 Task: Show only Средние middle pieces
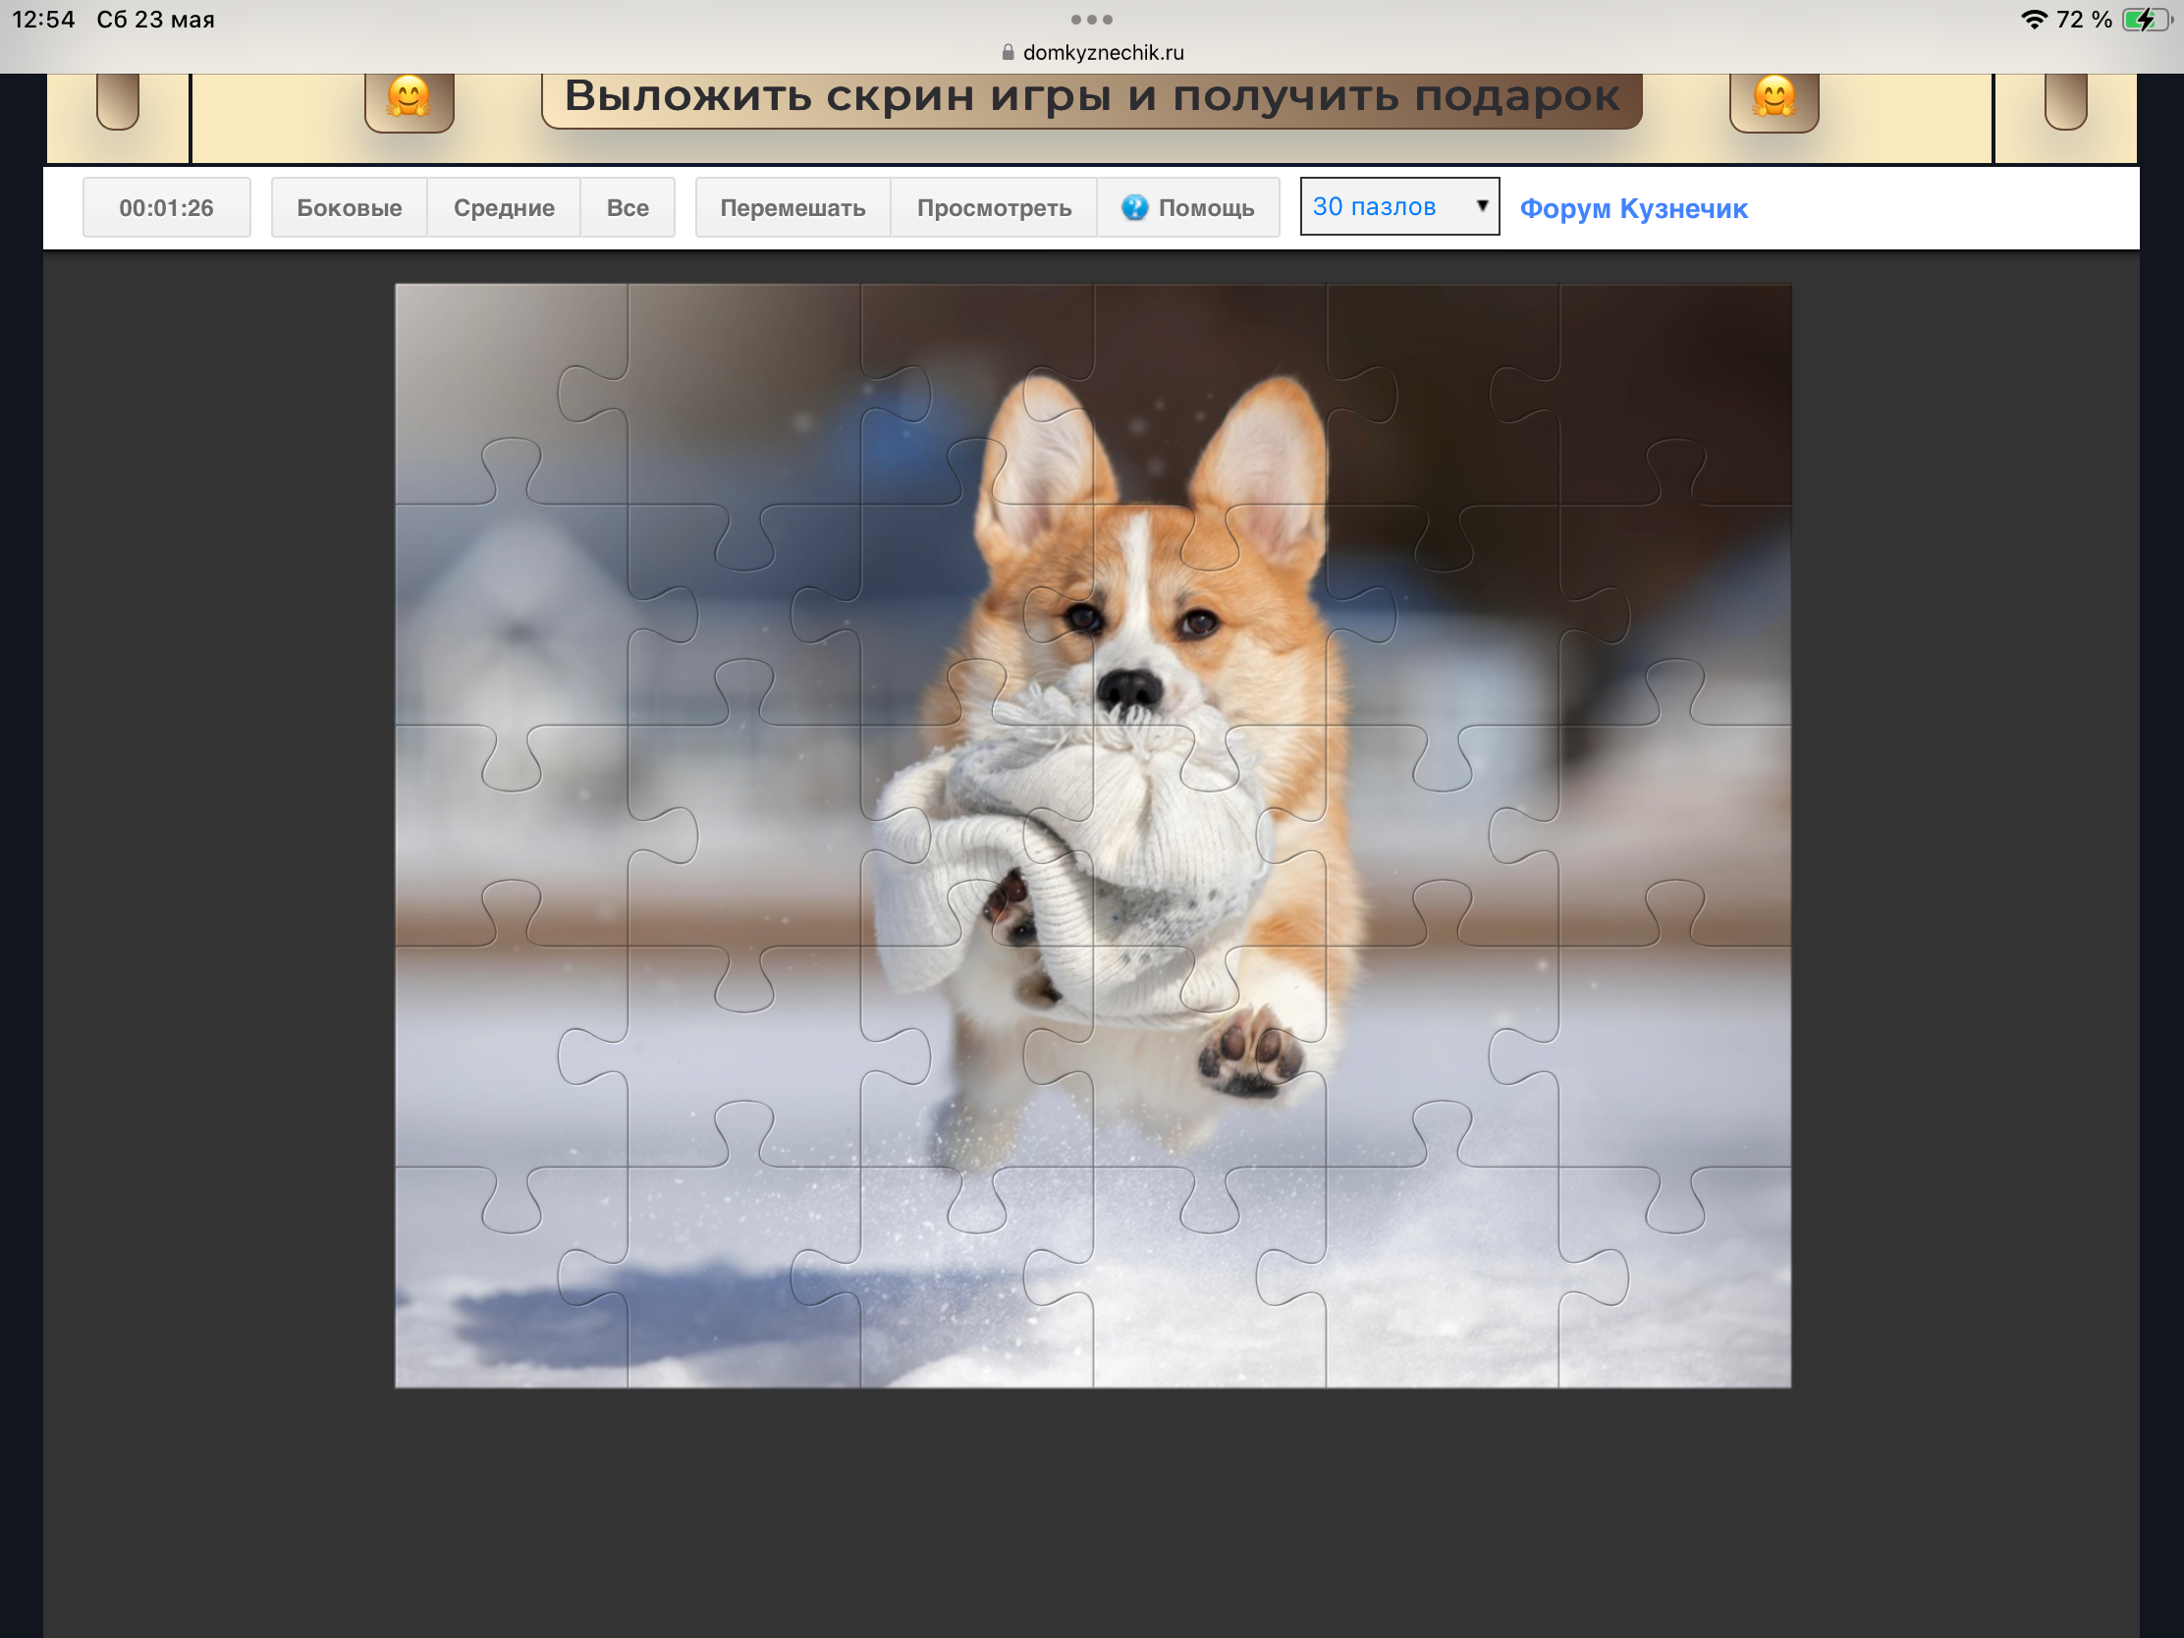click(x=504, y=207)
